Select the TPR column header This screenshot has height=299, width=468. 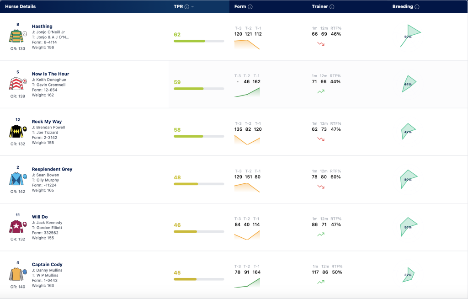tap(179, 6)
